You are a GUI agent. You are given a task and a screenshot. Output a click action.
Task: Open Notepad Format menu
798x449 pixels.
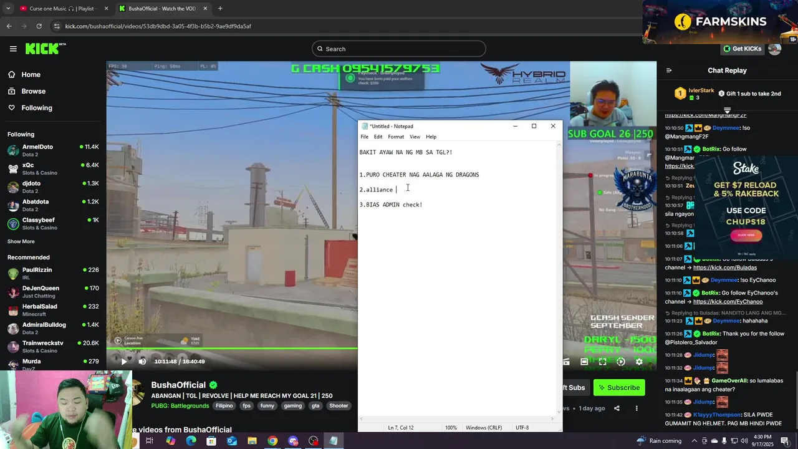click(396, 137)
